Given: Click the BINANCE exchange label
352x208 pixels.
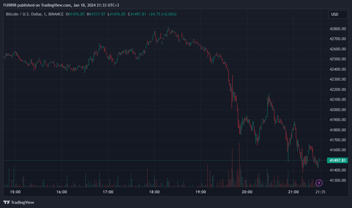Looking at the screenshot, I should [x=56, y=14].
